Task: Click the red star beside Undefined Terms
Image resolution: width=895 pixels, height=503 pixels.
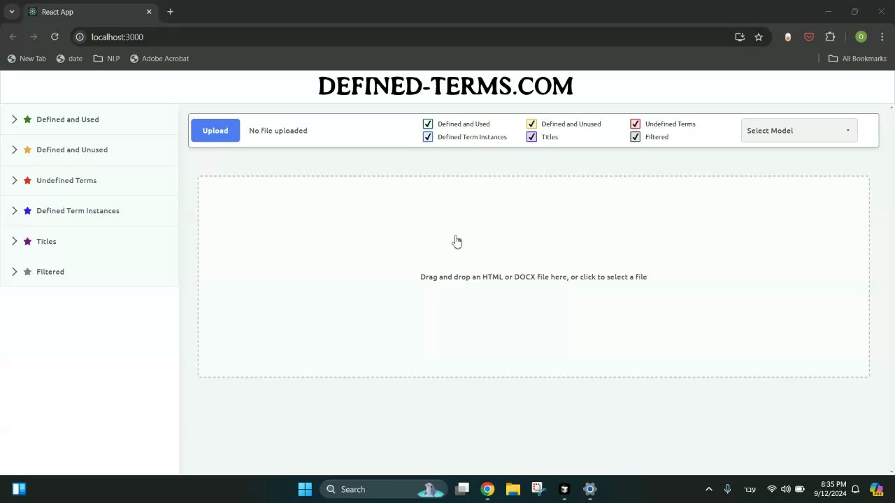Action: (27, 180)
